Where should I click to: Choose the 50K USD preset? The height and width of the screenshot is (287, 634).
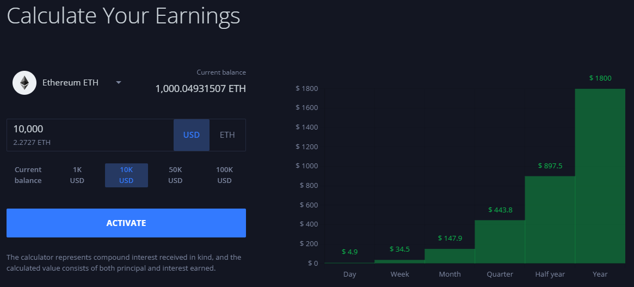[175, 175]
